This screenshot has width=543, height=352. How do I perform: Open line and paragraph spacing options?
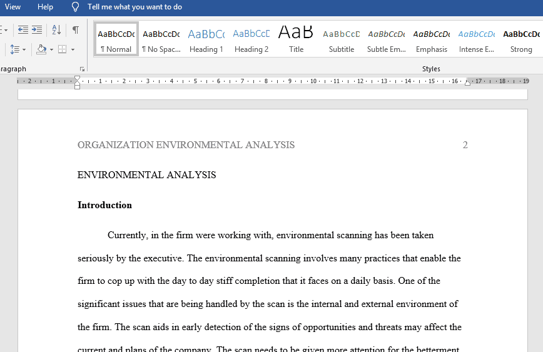14,49
